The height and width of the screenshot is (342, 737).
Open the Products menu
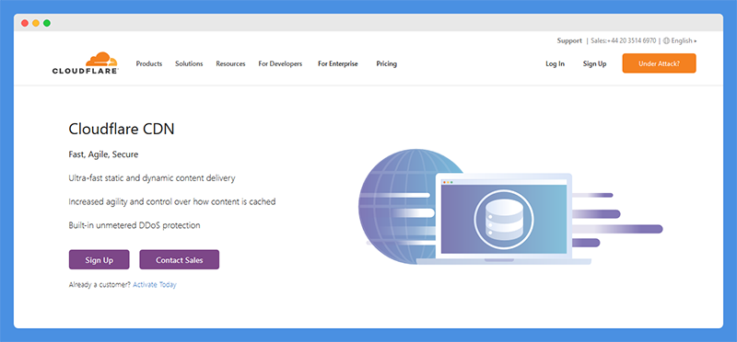point(149,63)
